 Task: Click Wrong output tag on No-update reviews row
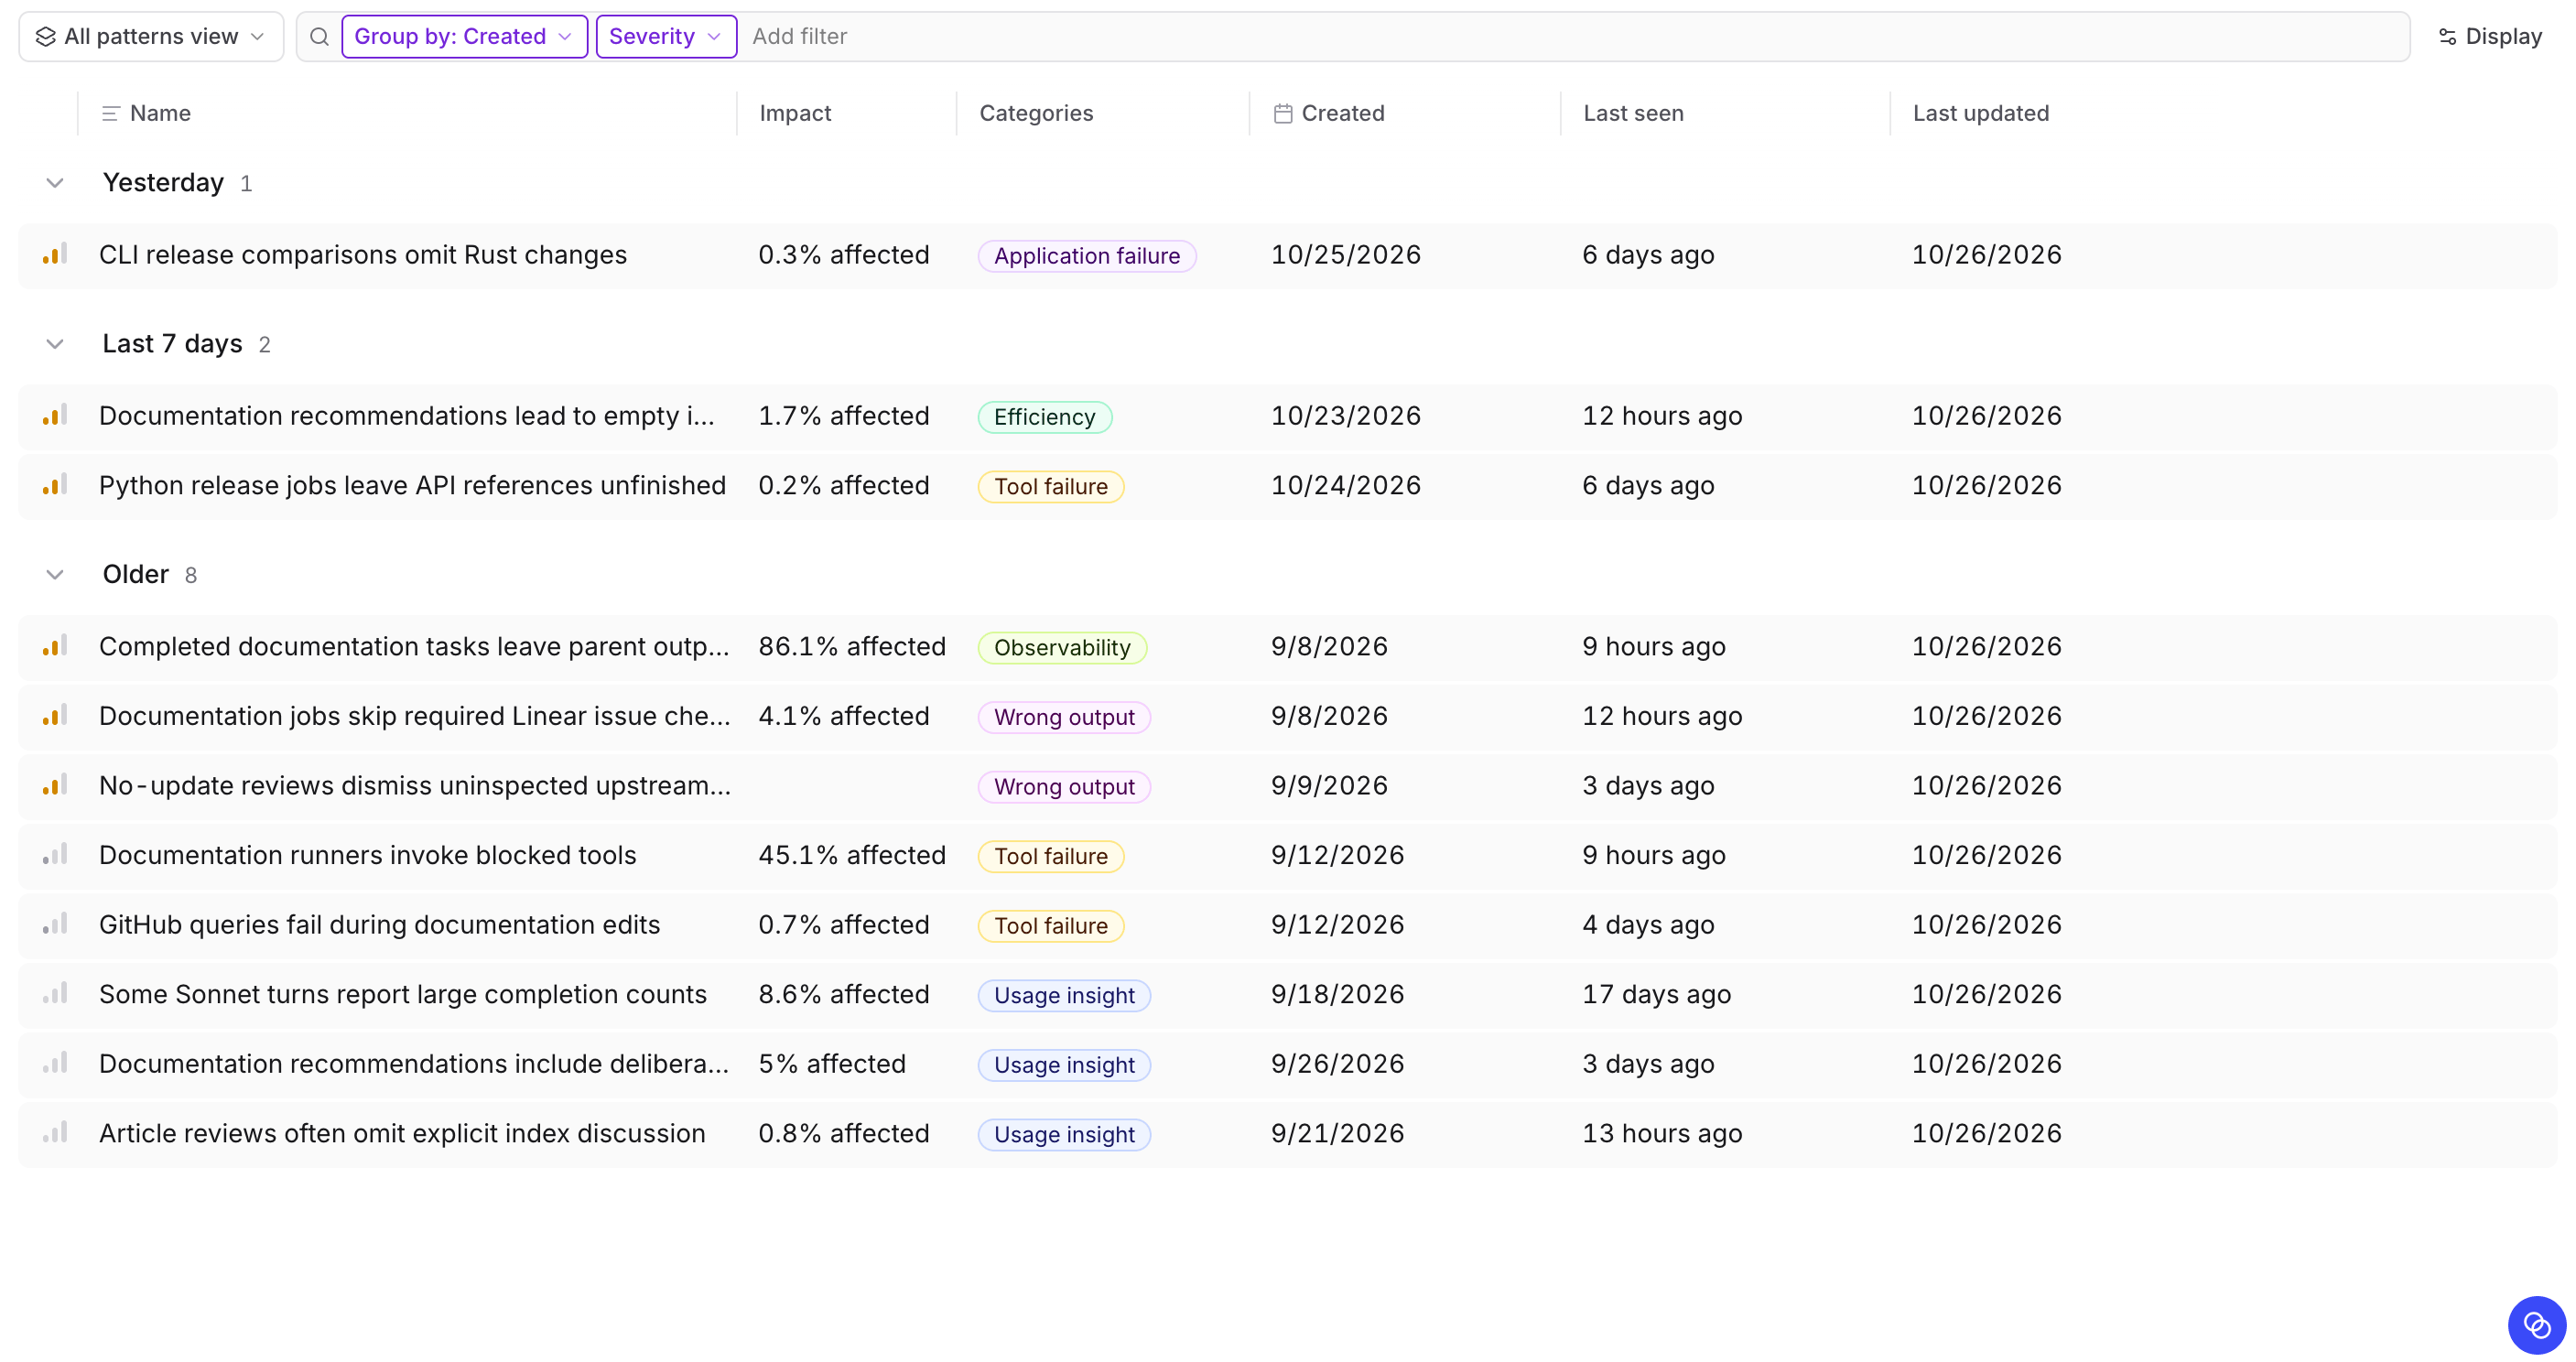point(1064,787)
